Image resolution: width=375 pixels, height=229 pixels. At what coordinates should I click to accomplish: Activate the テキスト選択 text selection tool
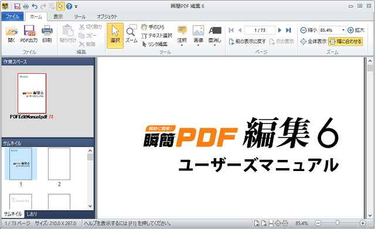(x=157, y=36)
